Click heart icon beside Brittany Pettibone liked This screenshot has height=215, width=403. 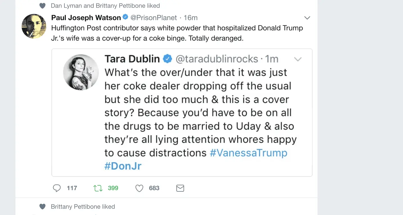pyautogui.click(x=42, y=207)
